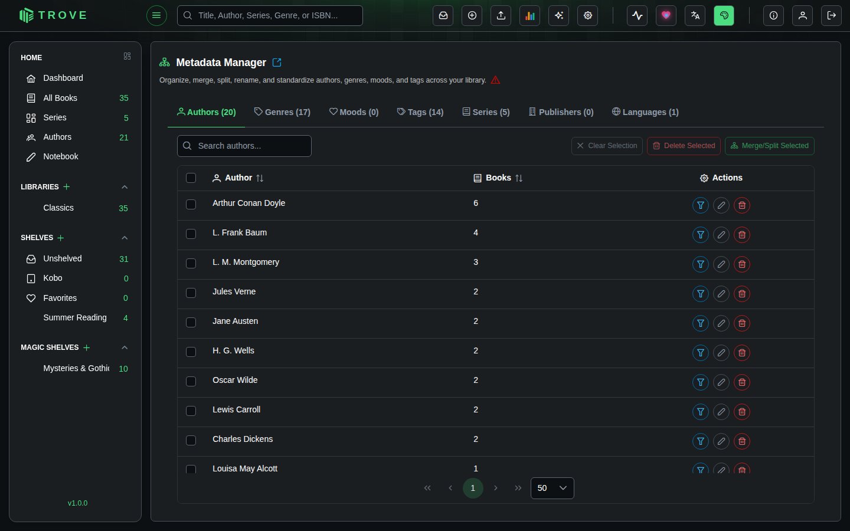This screenshot has width=850, height=531.
Task: Click the add (plus circle) toolbar icon
Action: pyautogui.click(x=472, y=16)
